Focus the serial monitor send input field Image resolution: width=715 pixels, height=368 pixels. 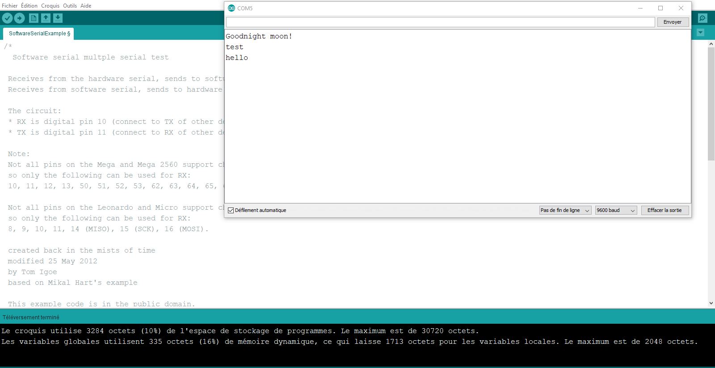[440, 22]
